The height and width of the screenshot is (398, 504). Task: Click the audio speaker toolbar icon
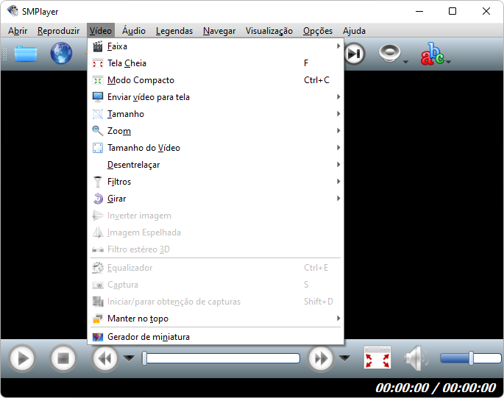(389, 53)
